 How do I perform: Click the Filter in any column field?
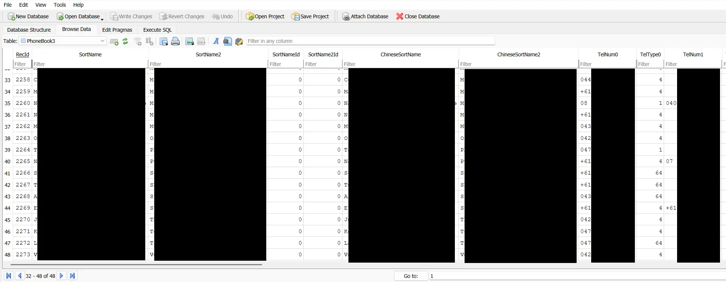coord(370,41)
